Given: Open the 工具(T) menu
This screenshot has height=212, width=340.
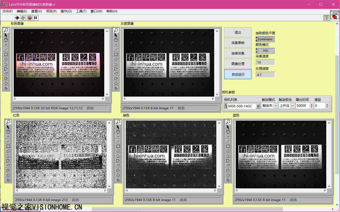Looking at the screenshot, I should pos(81,11).
